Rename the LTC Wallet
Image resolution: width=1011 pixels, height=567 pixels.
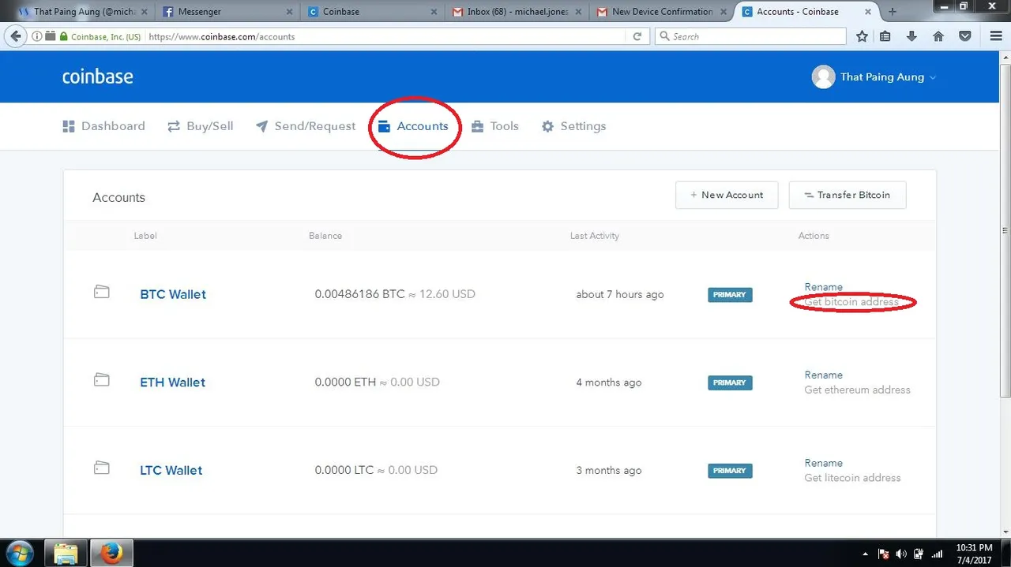coord(824,463)
